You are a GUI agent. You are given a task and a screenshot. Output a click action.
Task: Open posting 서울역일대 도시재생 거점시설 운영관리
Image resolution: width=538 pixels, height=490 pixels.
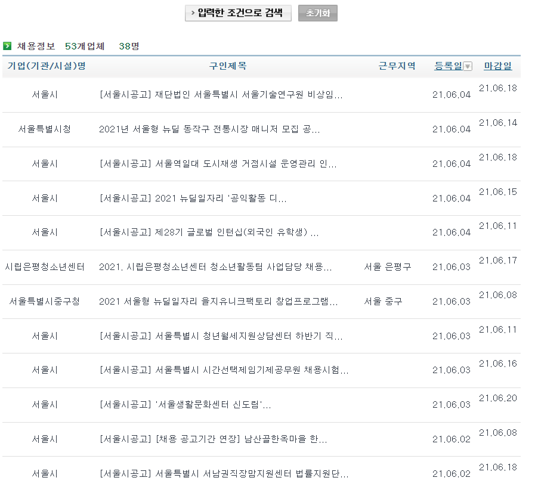point(218,164)
